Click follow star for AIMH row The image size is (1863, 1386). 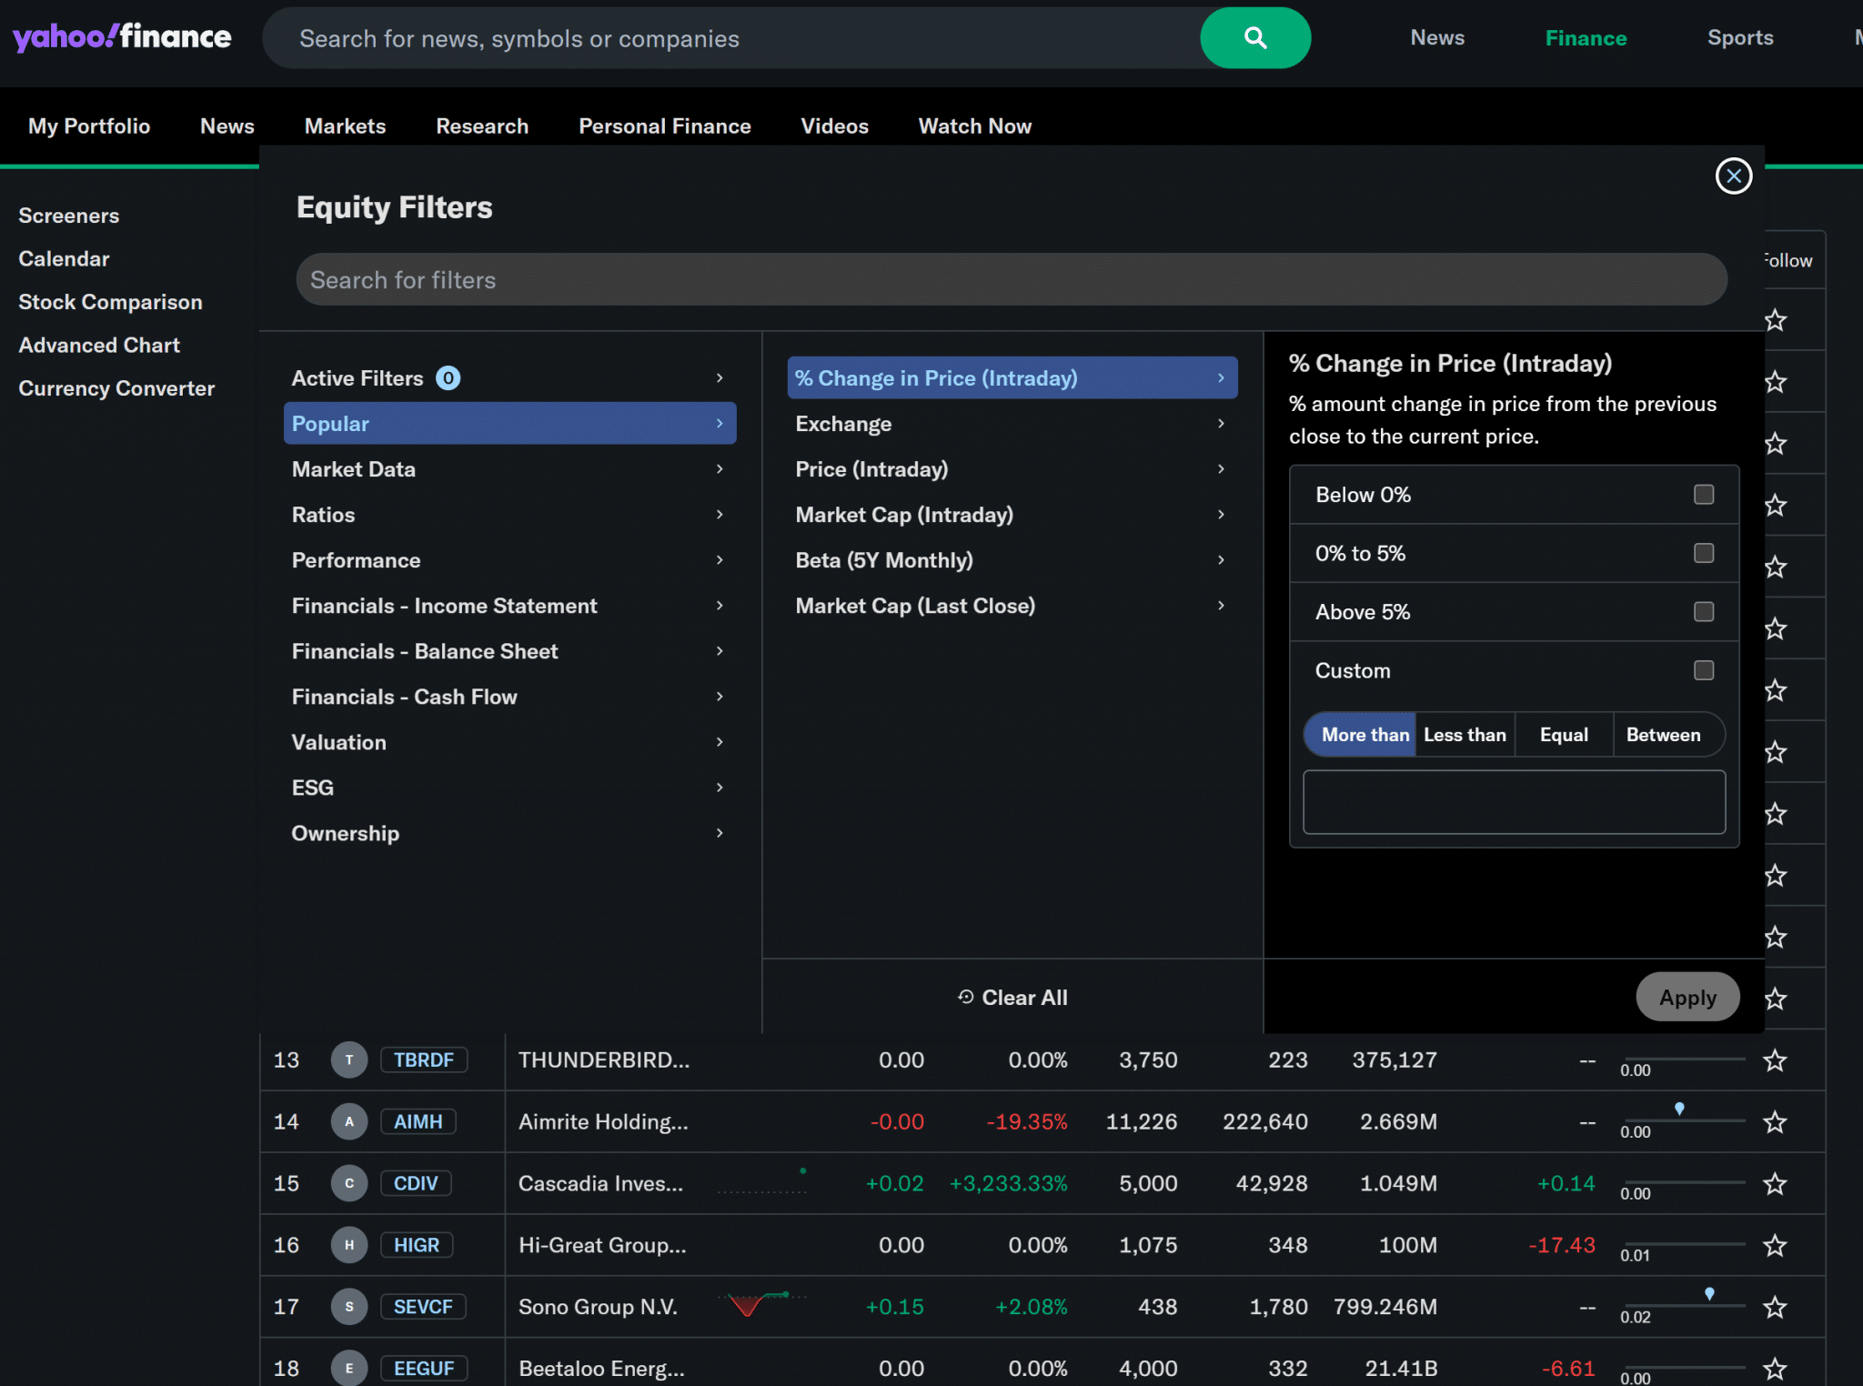pyautogui.click(x=1775, y=1122)
